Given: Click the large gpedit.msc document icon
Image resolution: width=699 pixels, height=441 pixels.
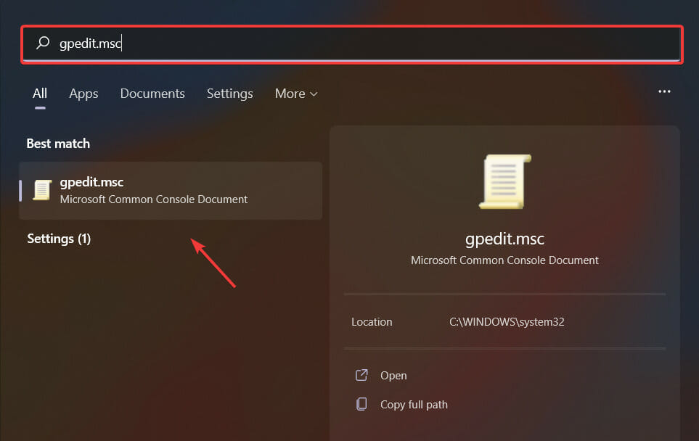Looking at the screenshot, I should [x=504, y=181].
